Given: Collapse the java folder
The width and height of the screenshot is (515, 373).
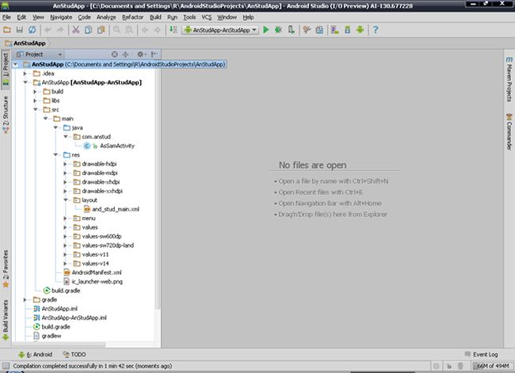Looking at the screenshot, I should click(55, 128).
